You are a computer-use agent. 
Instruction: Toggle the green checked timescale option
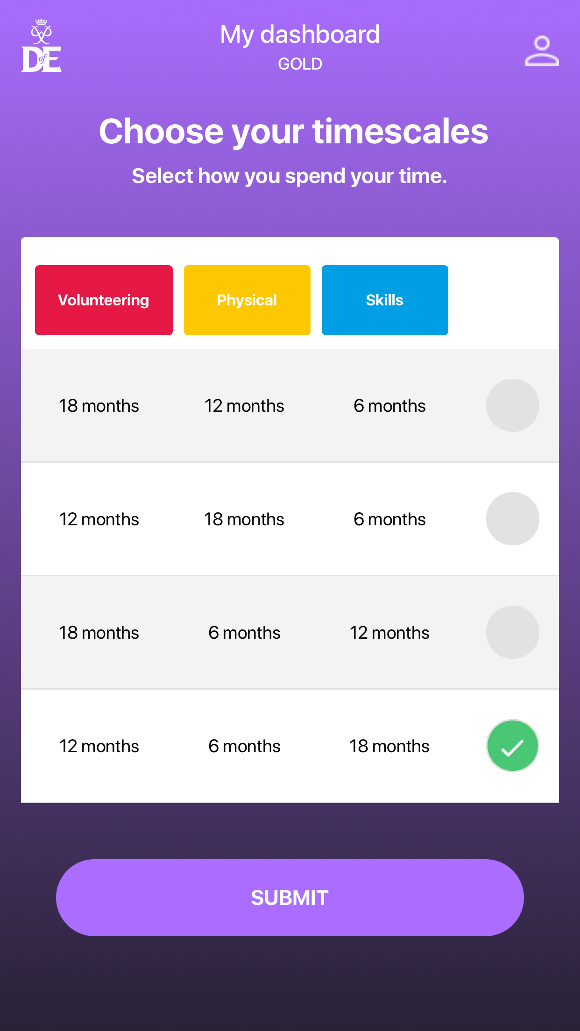coord(512,746)
